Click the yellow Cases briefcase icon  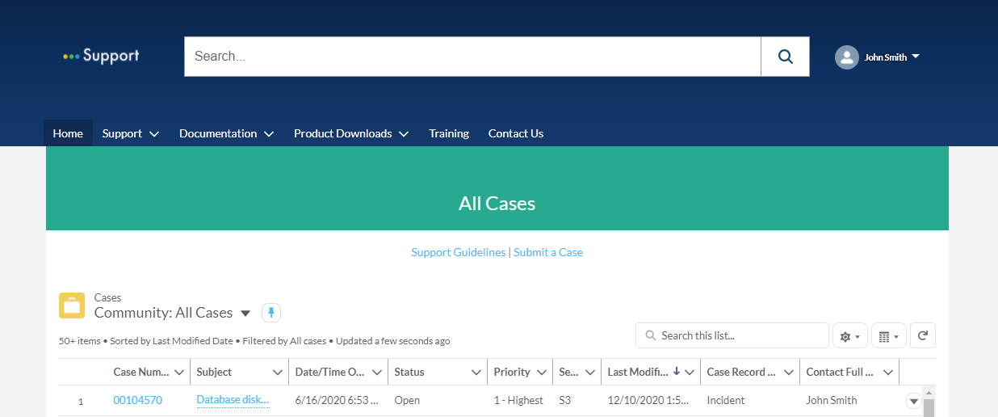coord(72,305)
